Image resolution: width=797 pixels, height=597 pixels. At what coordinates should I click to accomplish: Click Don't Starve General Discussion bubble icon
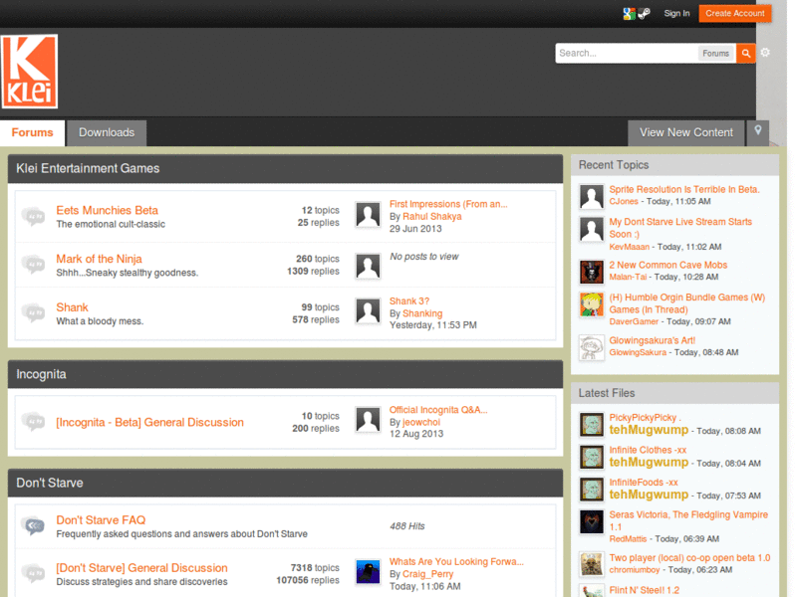tap(34, 574)
